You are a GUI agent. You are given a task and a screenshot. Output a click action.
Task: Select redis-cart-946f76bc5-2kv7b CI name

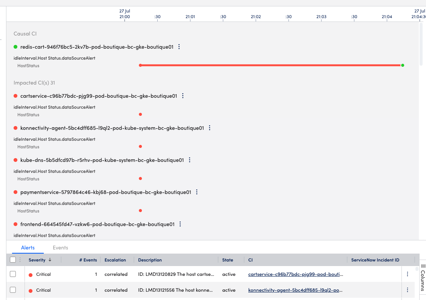point(97,47)
